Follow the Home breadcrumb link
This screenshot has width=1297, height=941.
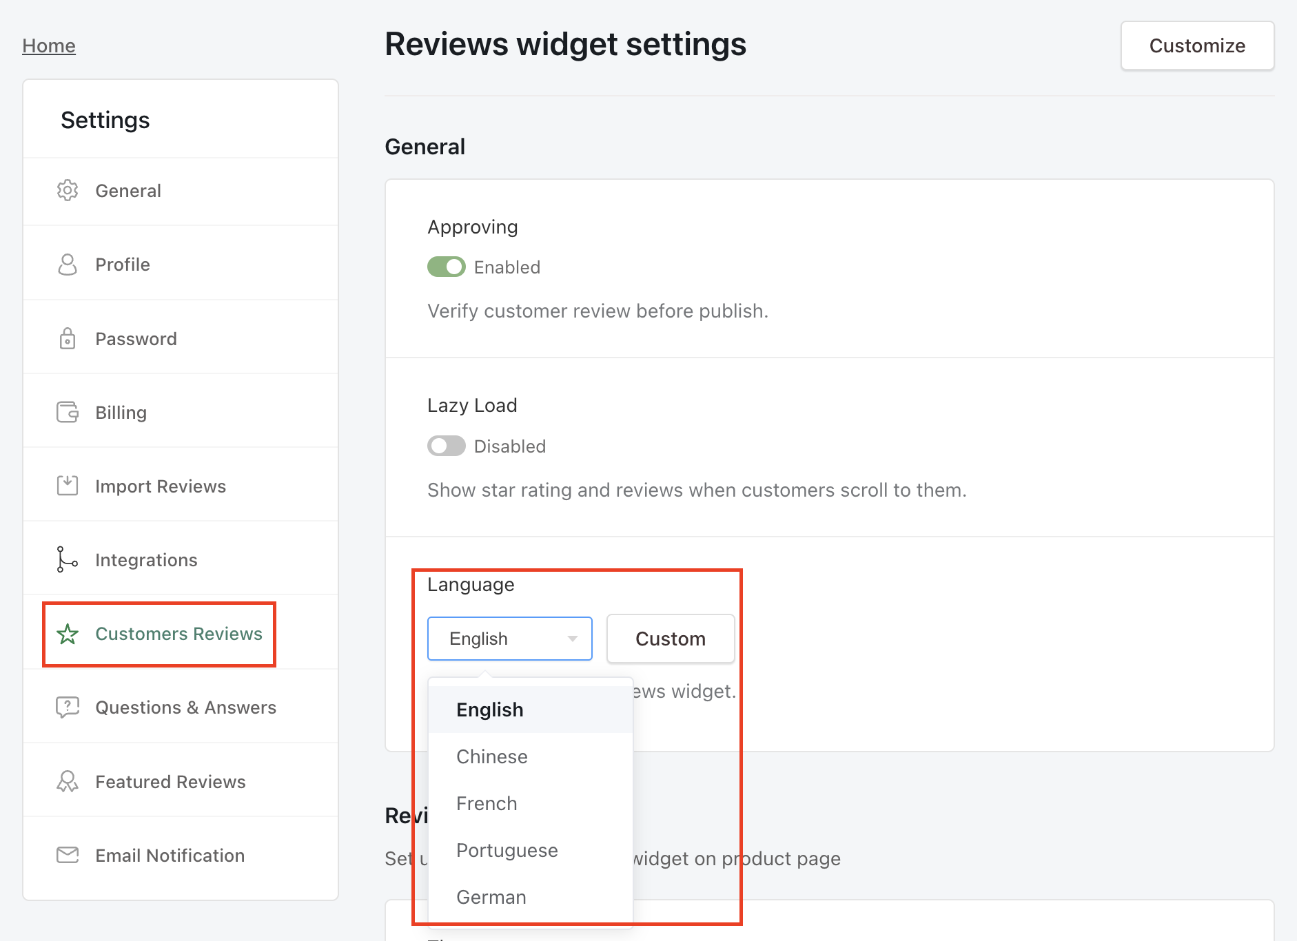[x=49, y=45]
